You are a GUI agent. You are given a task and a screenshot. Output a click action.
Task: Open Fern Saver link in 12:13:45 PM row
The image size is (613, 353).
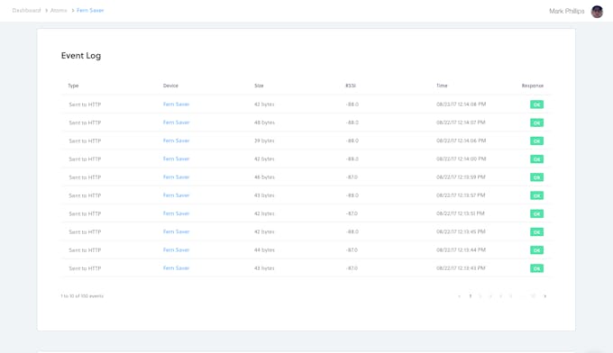[x=176, y=231]
